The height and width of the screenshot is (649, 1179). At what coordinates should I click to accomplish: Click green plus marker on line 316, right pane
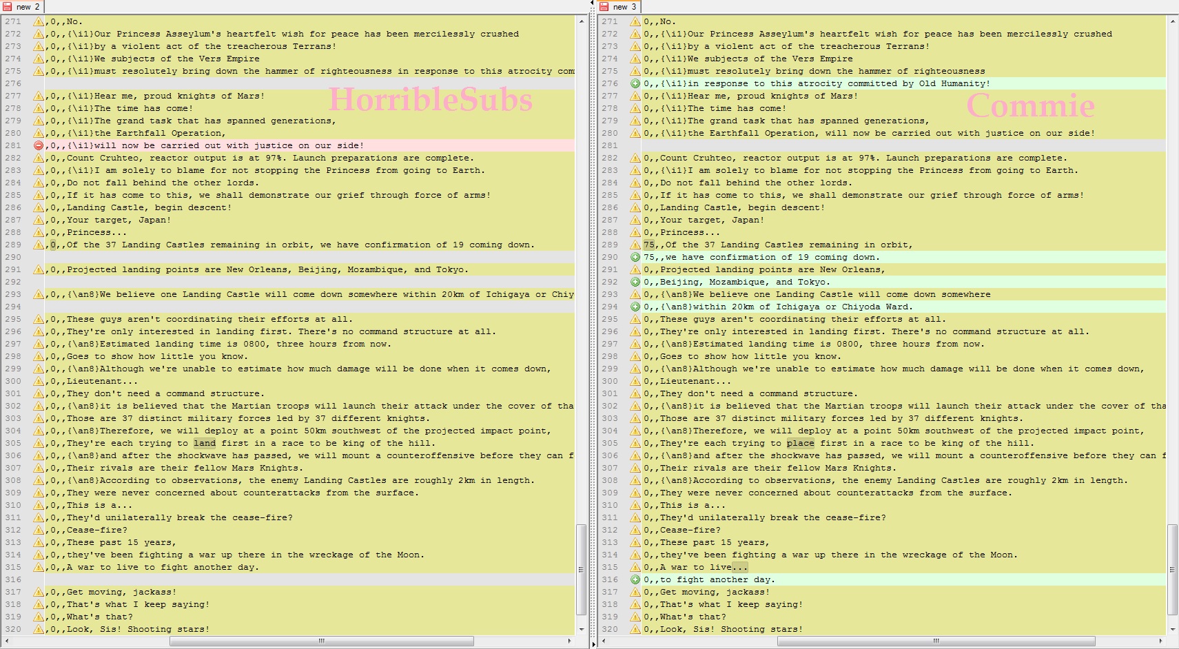635,579
